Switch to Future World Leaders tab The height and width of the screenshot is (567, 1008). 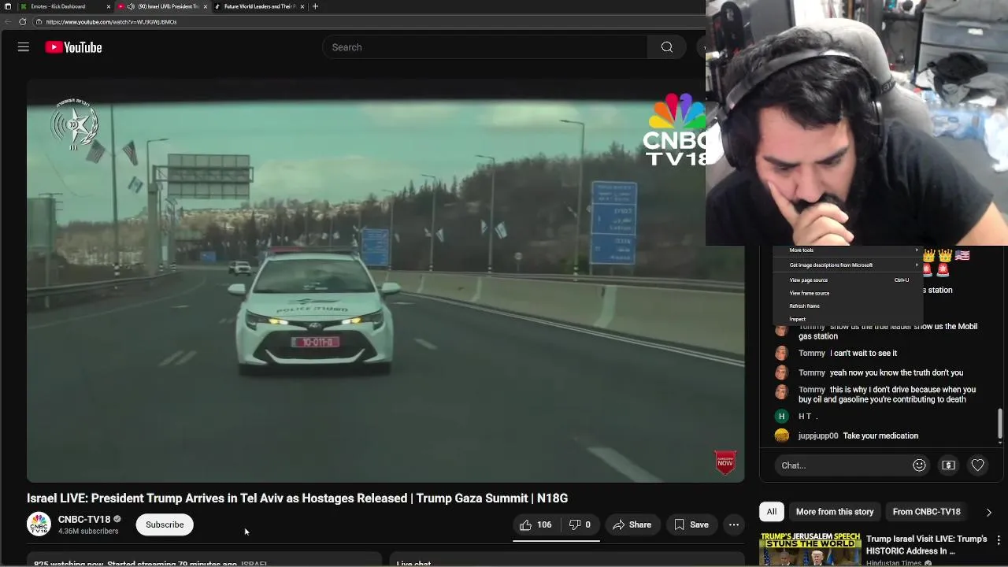click(x=259, y=6)
